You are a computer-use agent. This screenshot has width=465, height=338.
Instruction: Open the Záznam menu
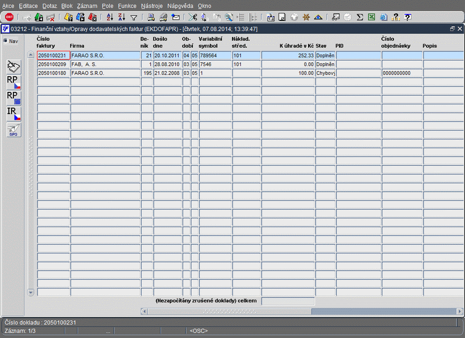point(87,6)
